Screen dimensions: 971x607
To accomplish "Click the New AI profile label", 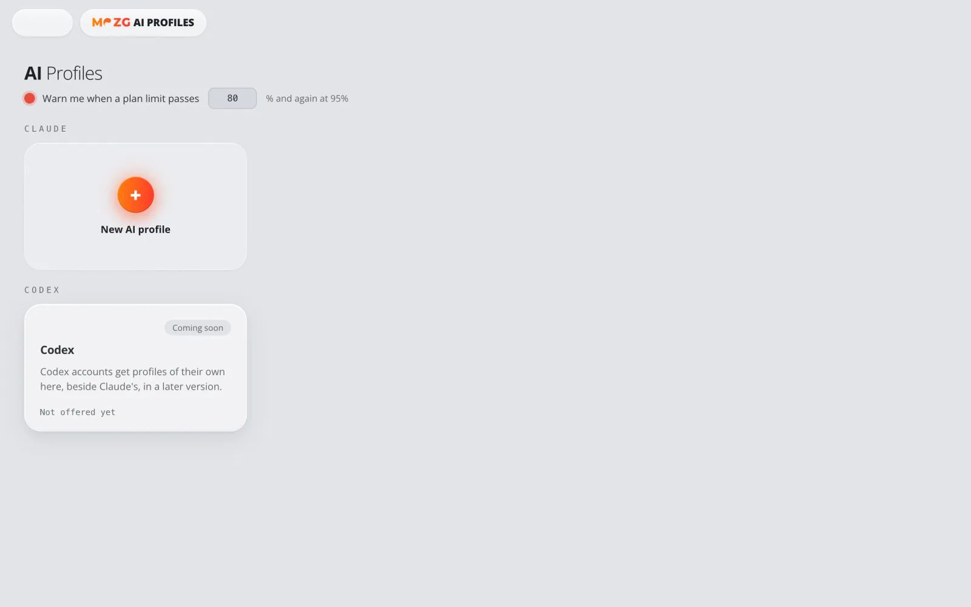I will tap(135, 229).
